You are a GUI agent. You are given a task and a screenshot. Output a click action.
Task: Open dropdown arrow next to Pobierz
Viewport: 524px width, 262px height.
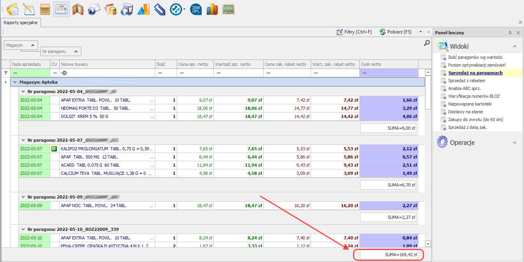pyautogui.click(x=420, y=32)
